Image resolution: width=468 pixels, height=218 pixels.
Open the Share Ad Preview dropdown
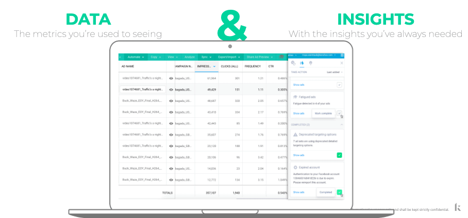[x=260, y=57]
